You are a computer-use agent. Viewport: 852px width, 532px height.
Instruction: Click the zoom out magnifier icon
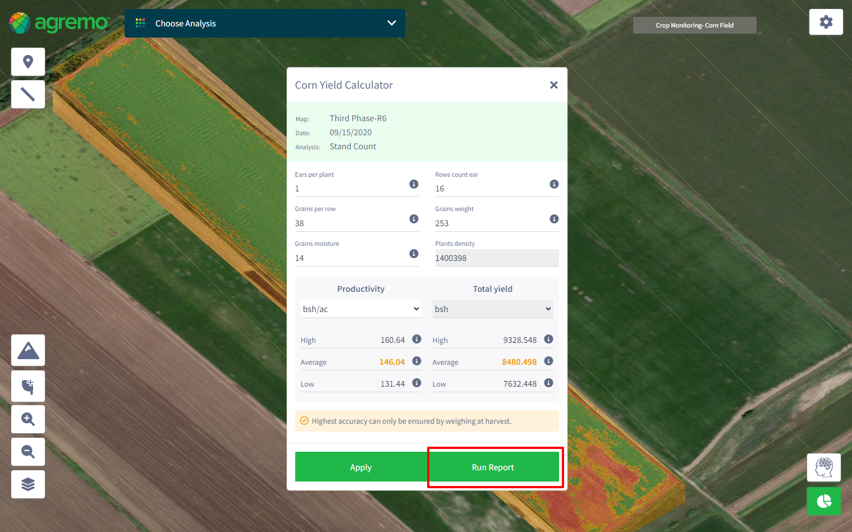click(28, 452)
